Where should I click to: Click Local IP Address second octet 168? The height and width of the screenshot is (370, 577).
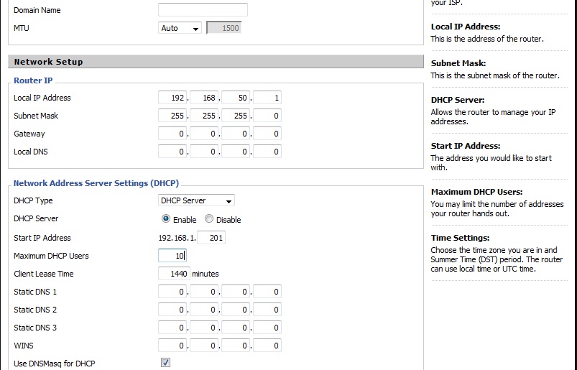[204, 98]
